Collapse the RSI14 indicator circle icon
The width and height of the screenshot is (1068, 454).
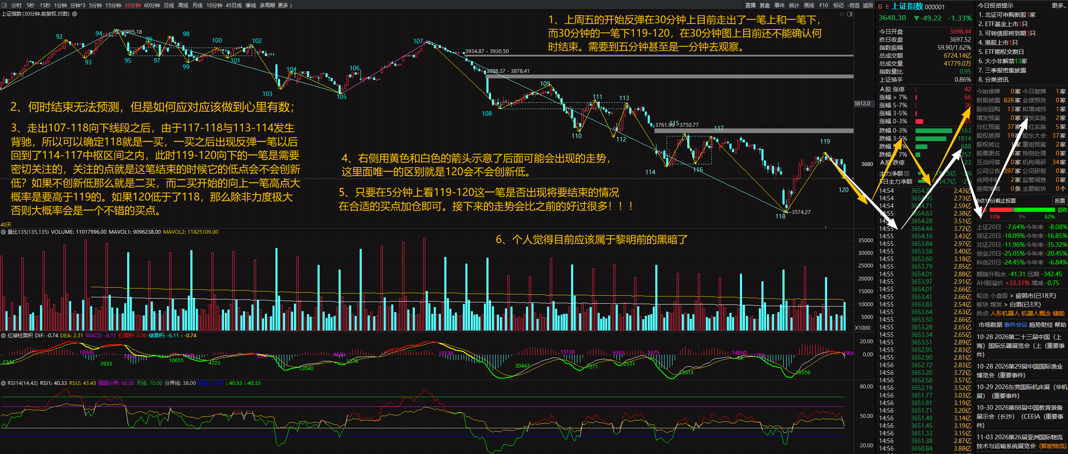(x=3, y=383)
